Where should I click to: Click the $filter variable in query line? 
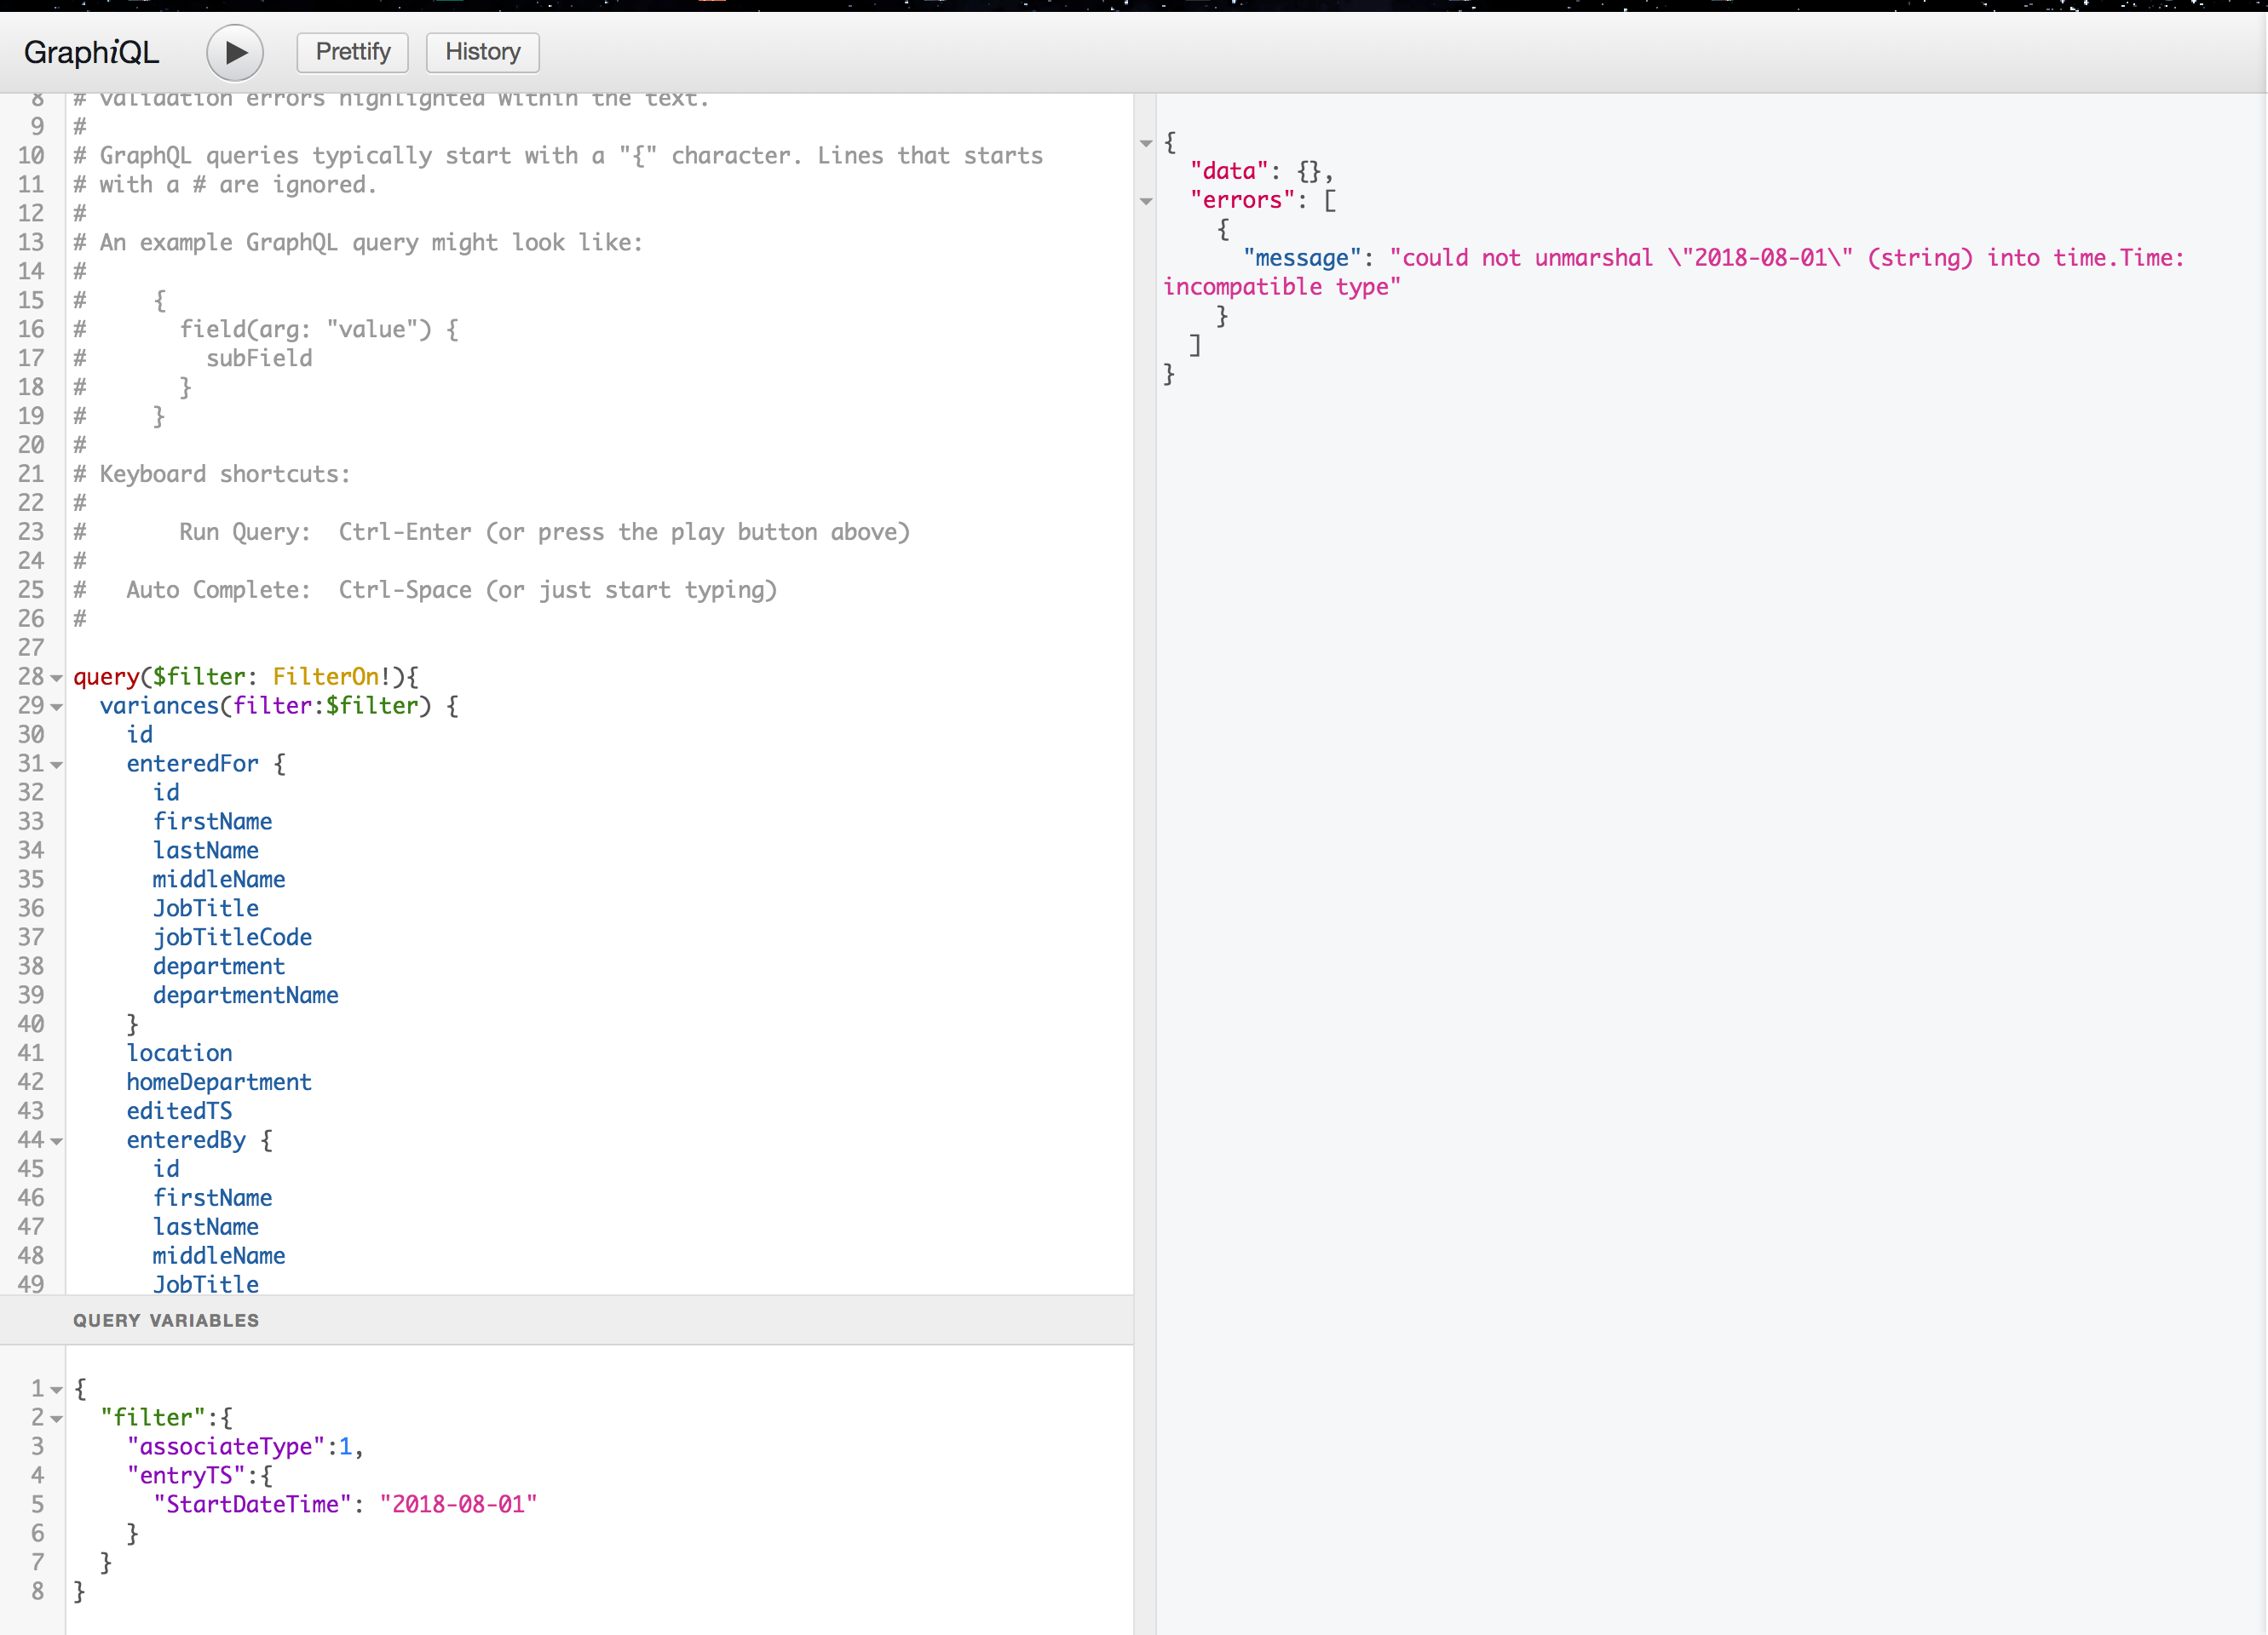pos(199,677)
